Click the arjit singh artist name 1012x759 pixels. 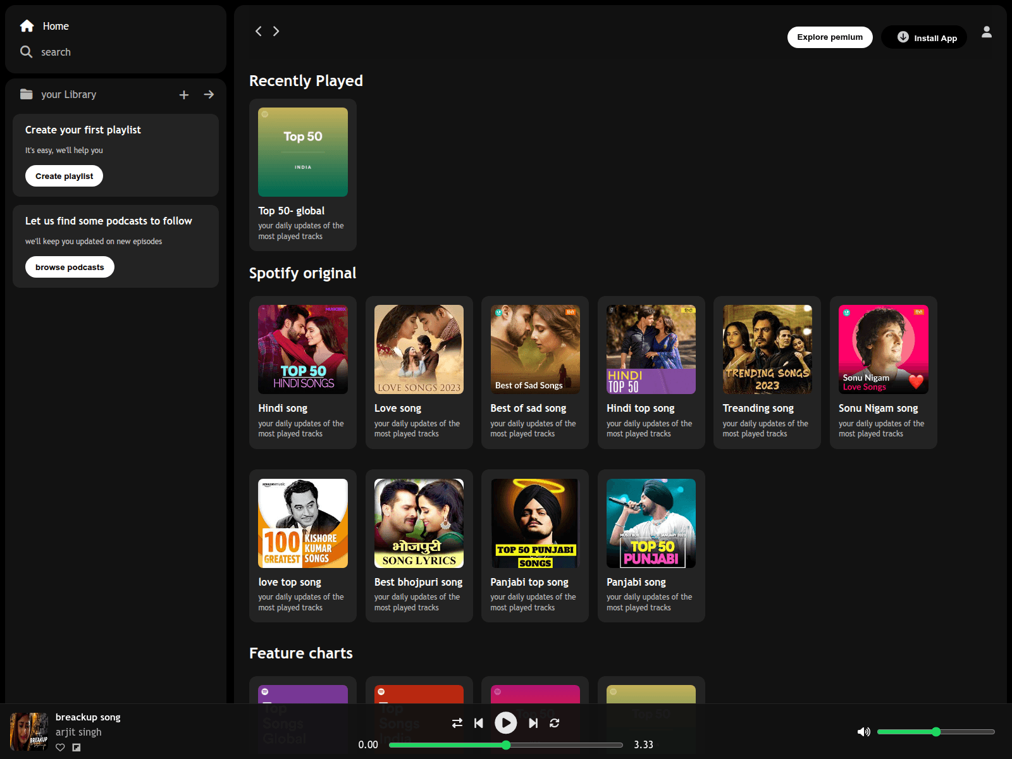[78, 732]
